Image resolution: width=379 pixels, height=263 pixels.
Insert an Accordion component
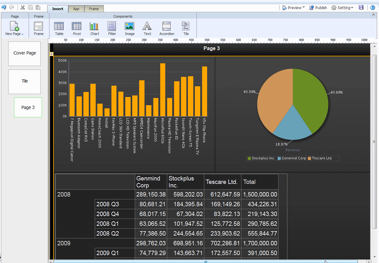click(167, 29)
